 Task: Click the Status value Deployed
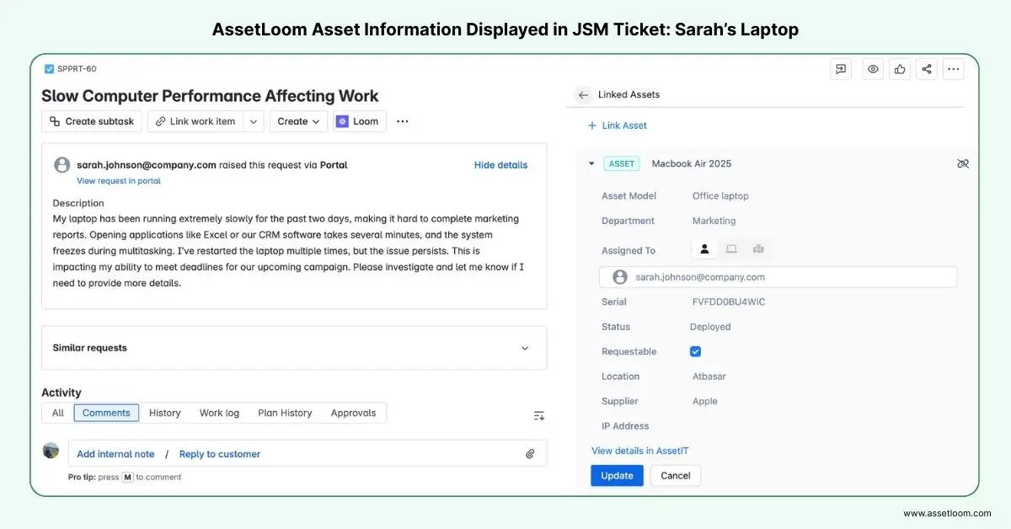[x=710, y=327]
